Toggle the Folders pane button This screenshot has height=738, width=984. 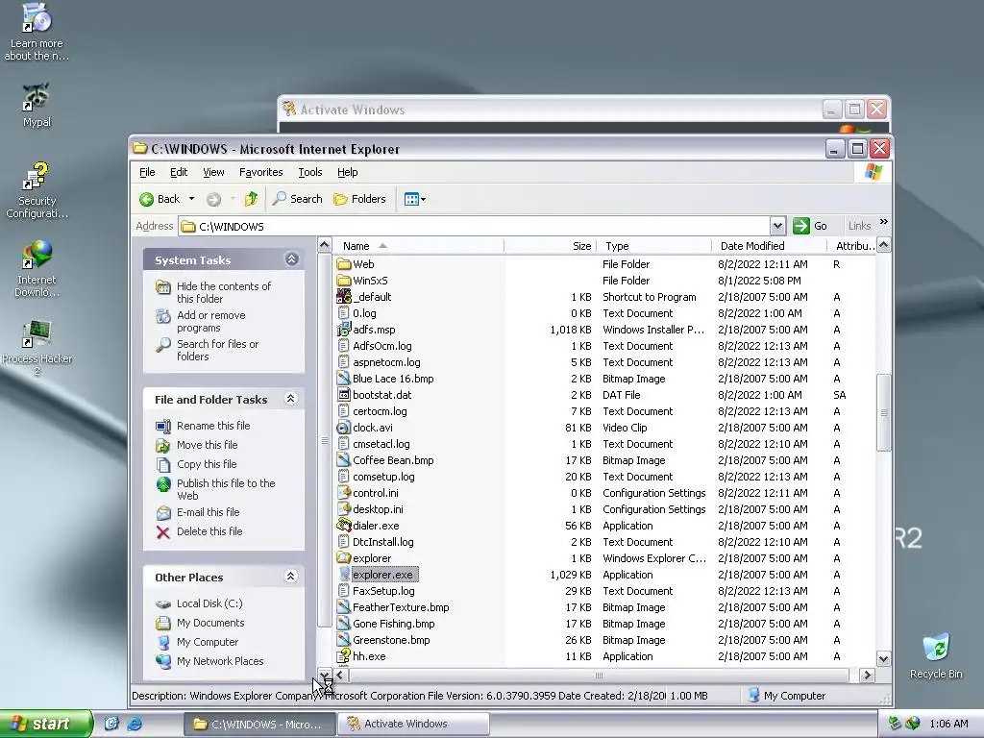359,199
